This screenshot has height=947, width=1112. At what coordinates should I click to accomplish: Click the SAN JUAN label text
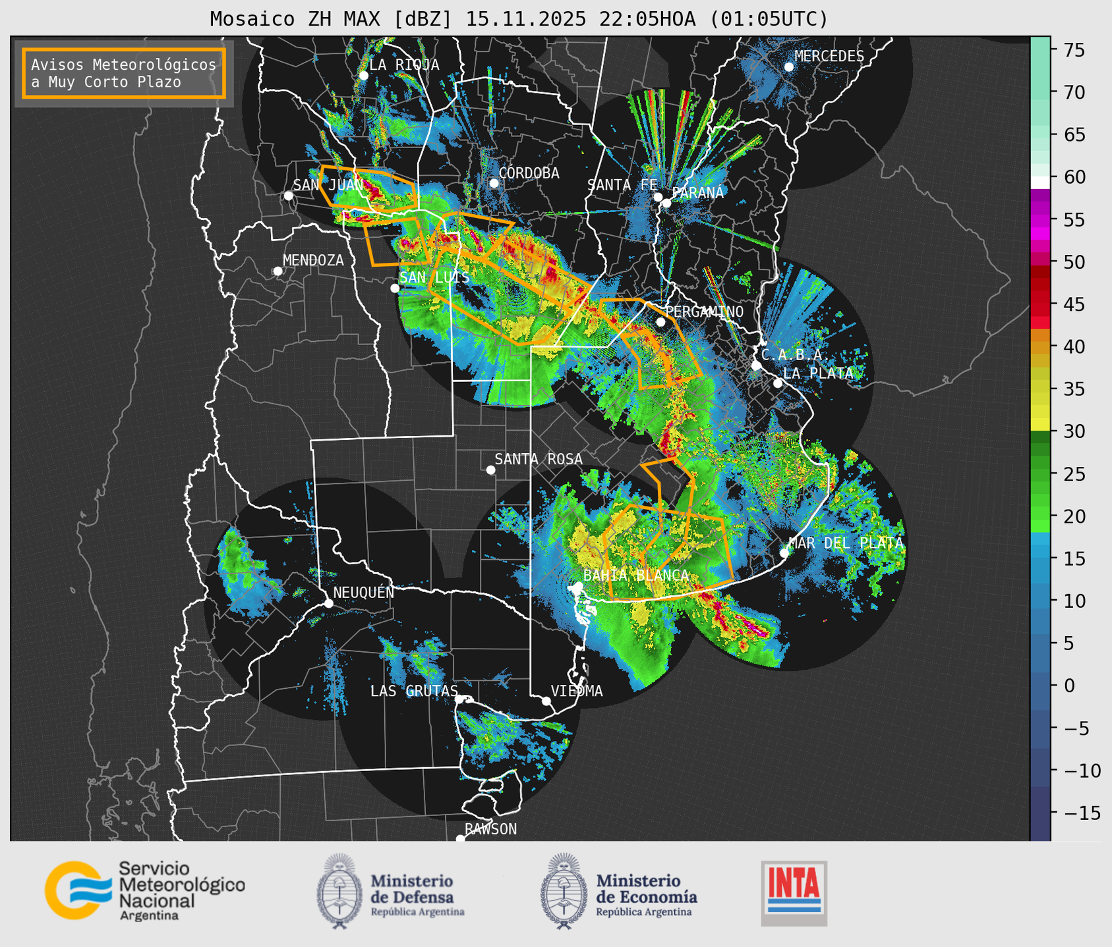pyautogui.click(x=328, y=185)
